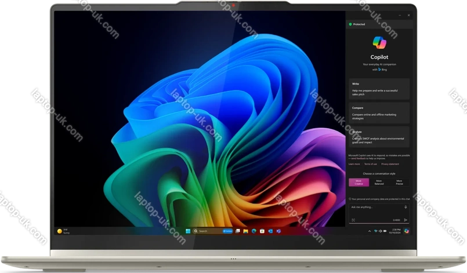Screen dimensions: 467x273
Task: Open the Windows Start menu
Action: point(187,231)
